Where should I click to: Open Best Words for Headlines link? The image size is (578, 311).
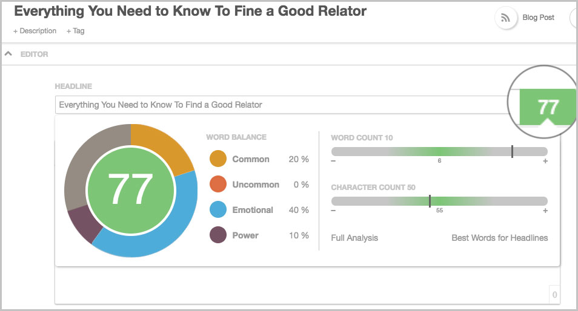pos(499,238)
